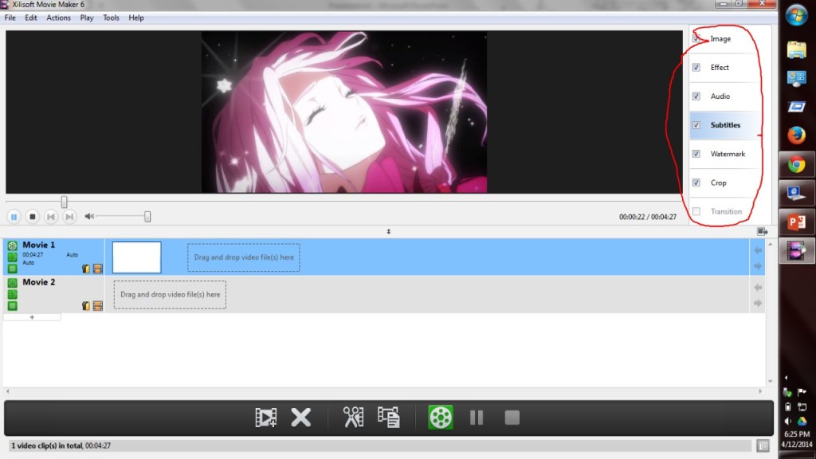Click the plus button to add movie

tap(32, 317)
